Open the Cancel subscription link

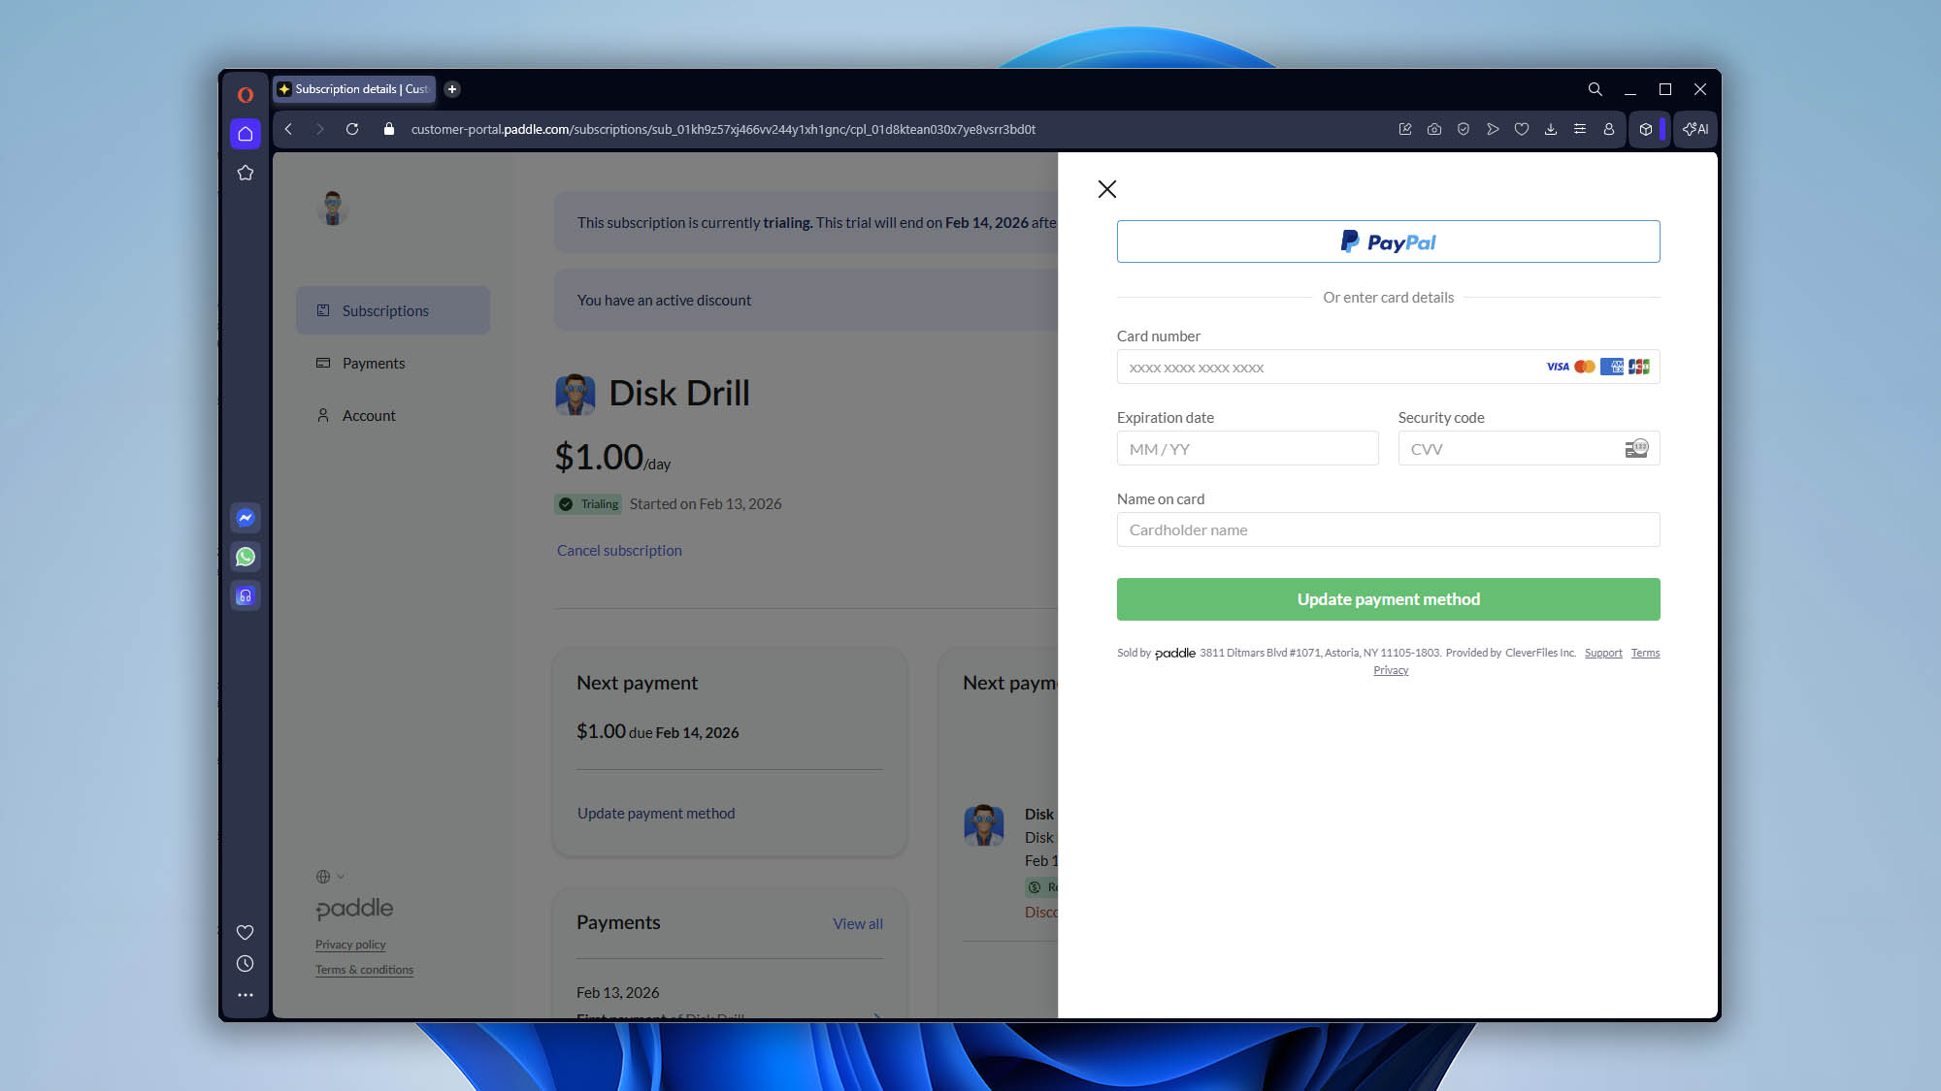(x=619, y=550)
